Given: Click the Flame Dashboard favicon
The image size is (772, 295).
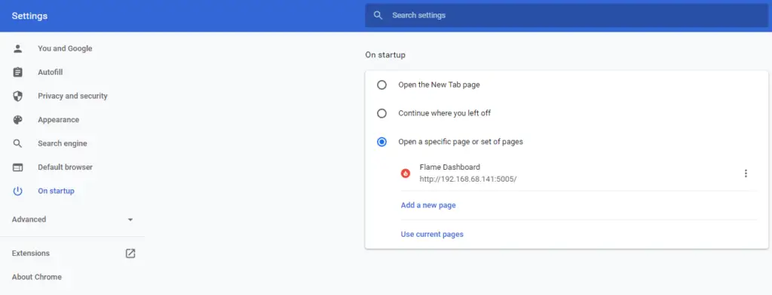Looking at the screenshot, I should click(x=406, y=174).
